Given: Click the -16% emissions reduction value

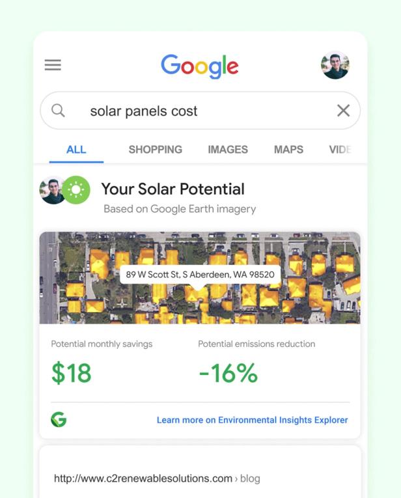Looking at the screenshot, I should point(228,373).
